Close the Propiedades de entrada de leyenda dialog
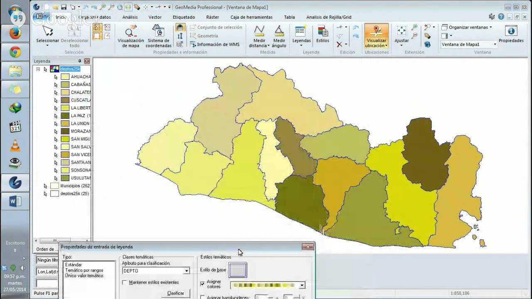Screen dimensions: 532x299 coord(308,247)
